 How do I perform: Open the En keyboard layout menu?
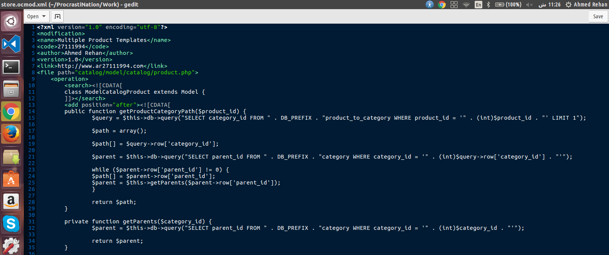point(478,5)
